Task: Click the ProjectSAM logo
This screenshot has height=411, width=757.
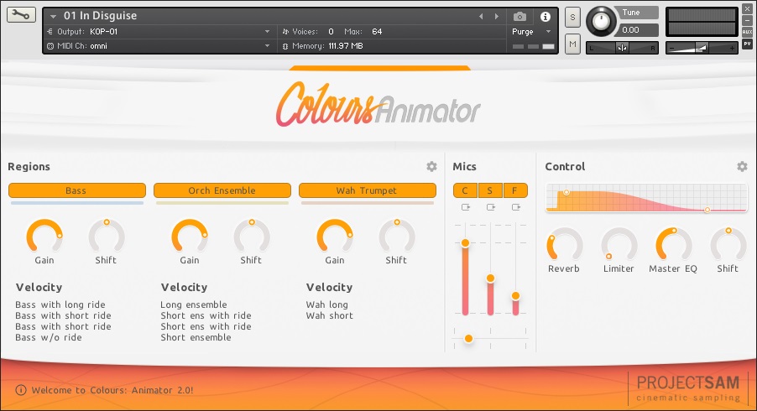Action: 687,389
